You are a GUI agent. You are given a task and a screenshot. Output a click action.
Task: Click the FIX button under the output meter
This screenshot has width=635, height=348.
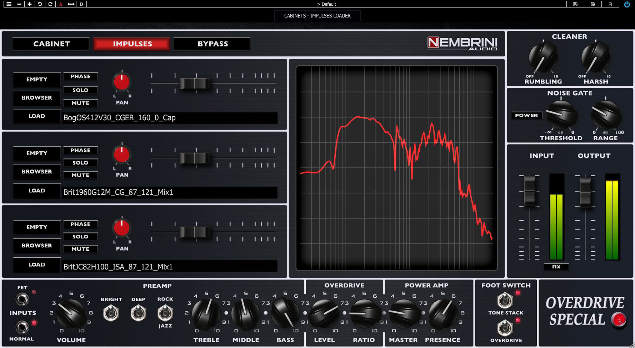coord(557,267)
